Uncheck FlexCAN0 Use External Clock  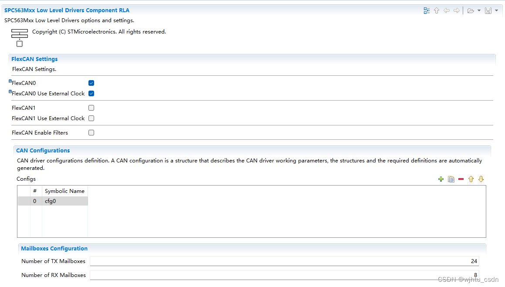tap(91, 94)
